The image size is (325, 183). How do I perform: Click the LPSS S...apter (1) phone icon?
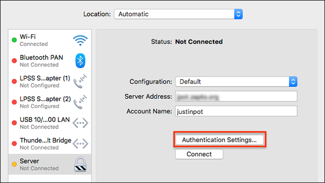coord(80,81)
